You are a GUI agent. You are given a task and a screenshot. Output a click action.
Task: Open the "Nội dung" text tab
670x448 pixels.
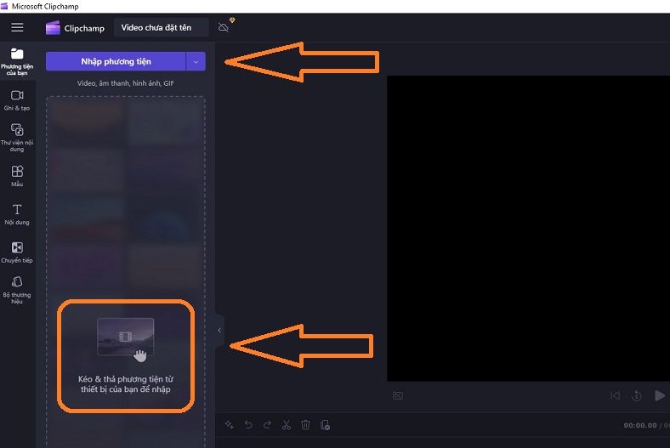[x=17, y=214]
